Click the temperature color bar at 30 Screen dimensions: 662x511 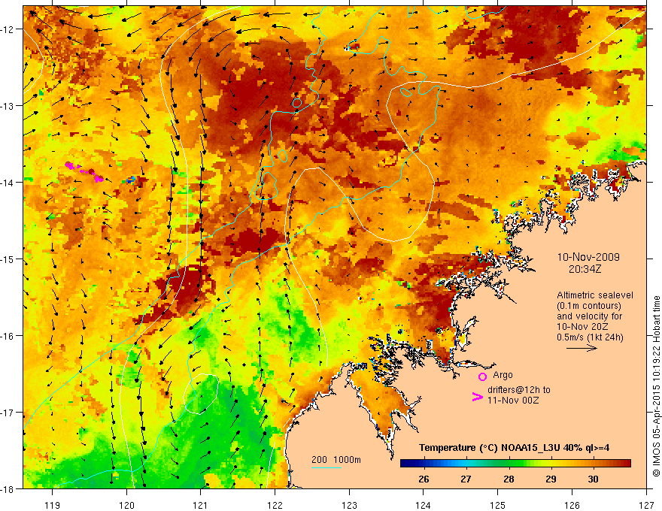click(x=594, y=464)
